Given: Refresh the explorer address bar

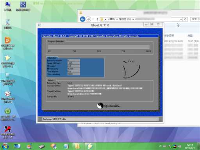Looking at the screenshot, I should 185,20.
